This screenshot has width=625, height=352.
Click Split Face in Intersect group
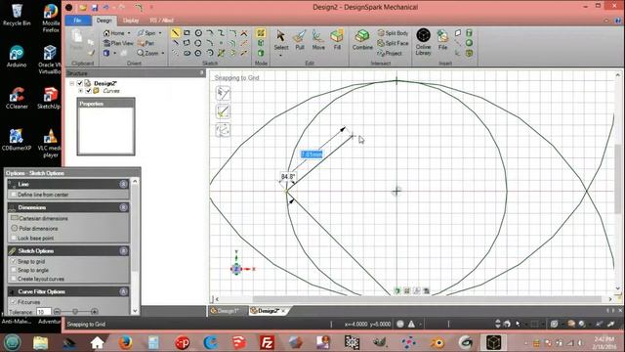(393, 43)
